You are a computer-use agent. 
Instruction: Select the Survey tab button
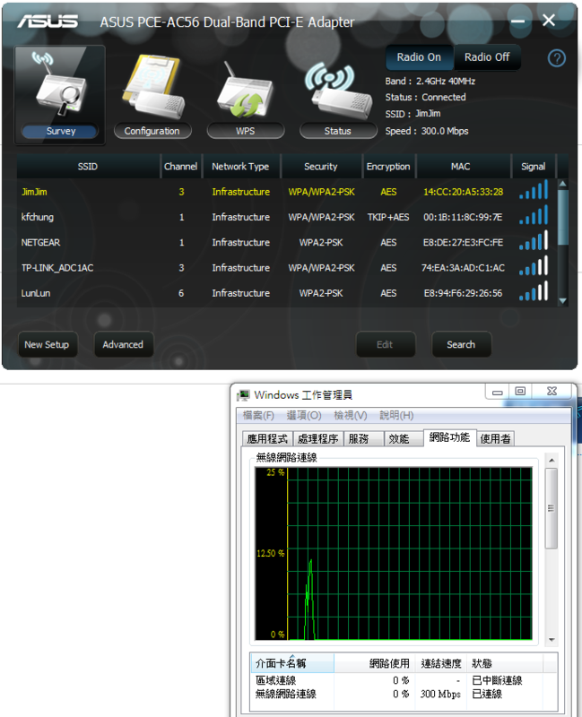[60, 131]
